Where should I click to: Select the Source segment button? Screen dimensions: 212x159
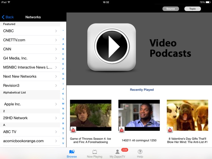coord(171,9)
